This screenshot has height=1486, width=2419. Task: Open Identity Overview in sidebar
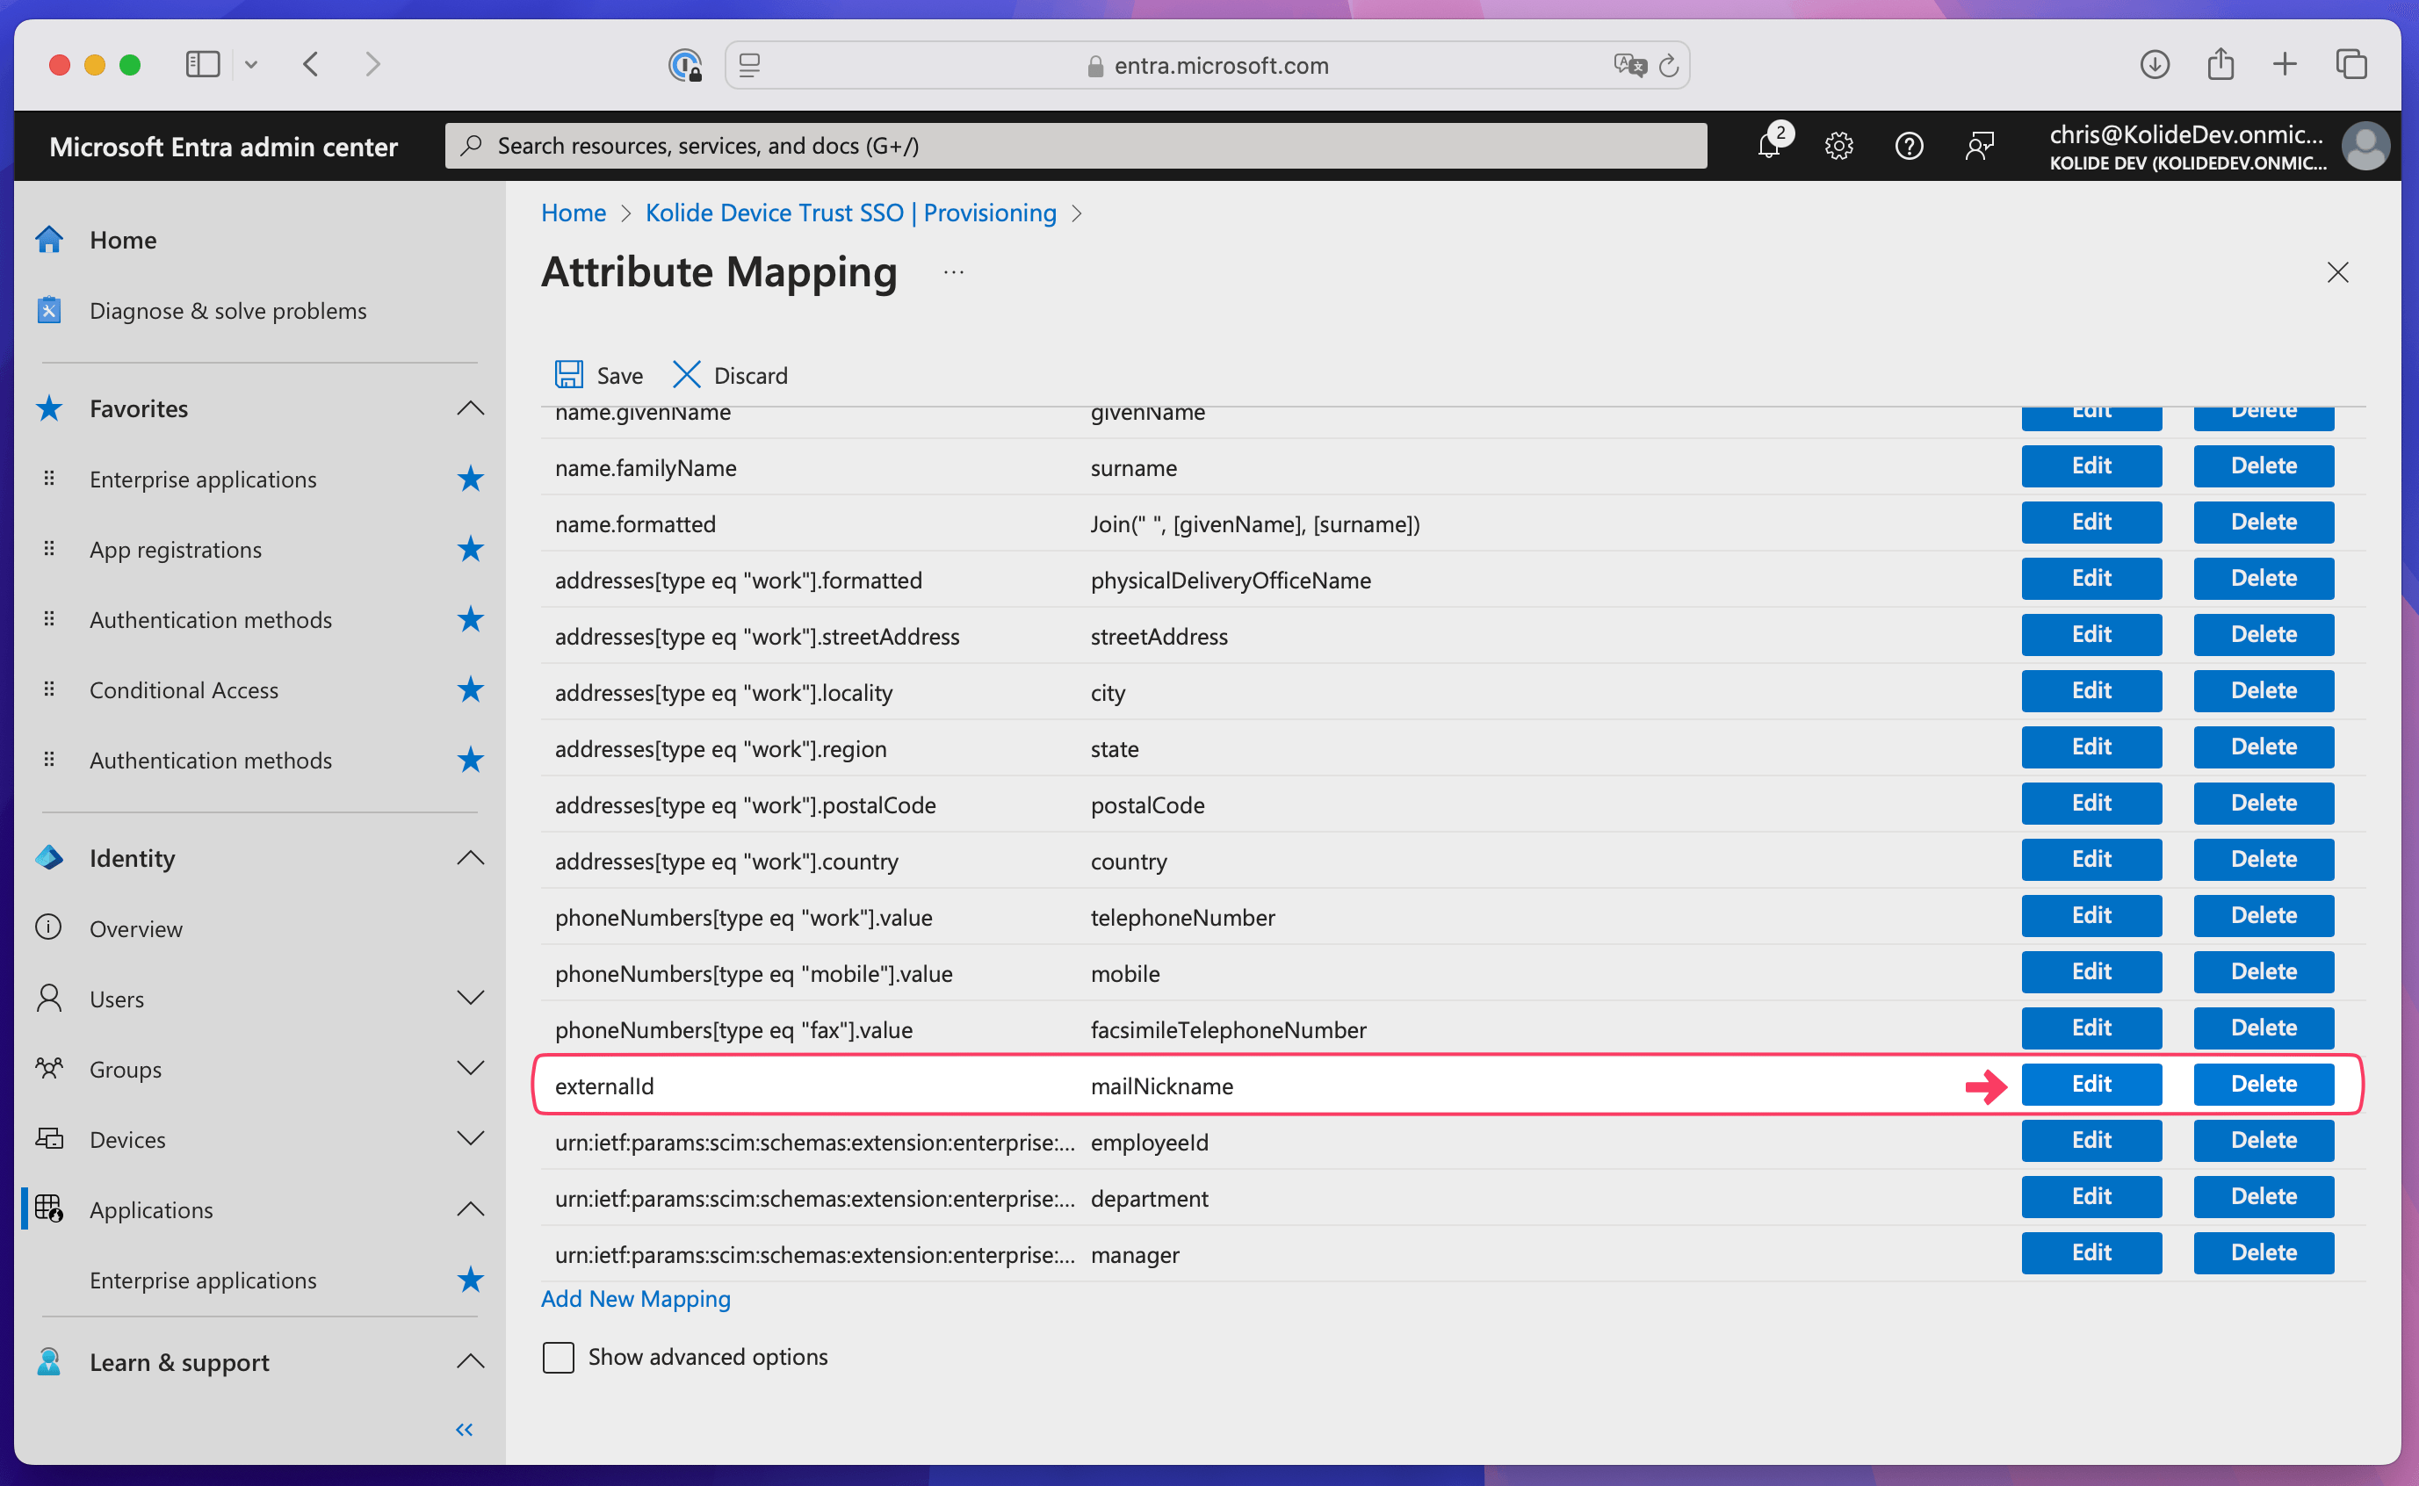135,929
